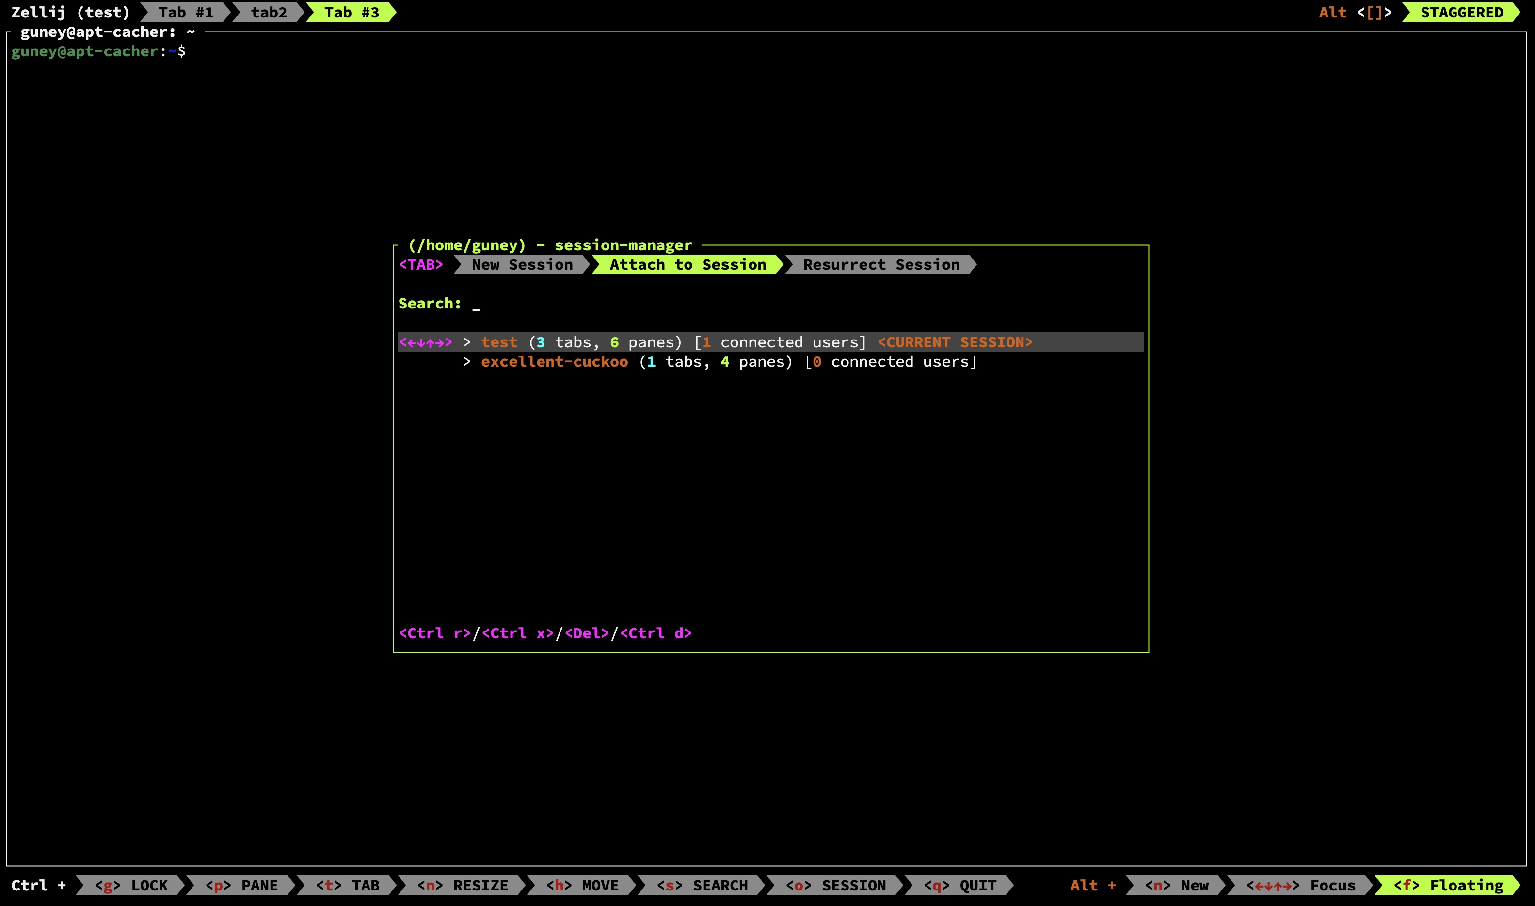Click the <CURRENT SESSION> label
The width and height of the screenshot is (1535, 906).
pyautogui.click(x=955, y=342)
